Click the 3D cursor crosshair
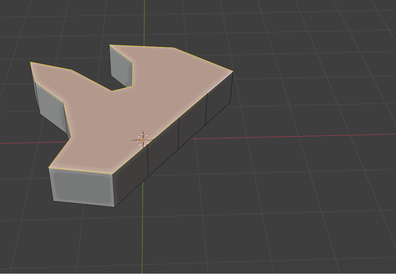The image size is (396, 274). 143,140
